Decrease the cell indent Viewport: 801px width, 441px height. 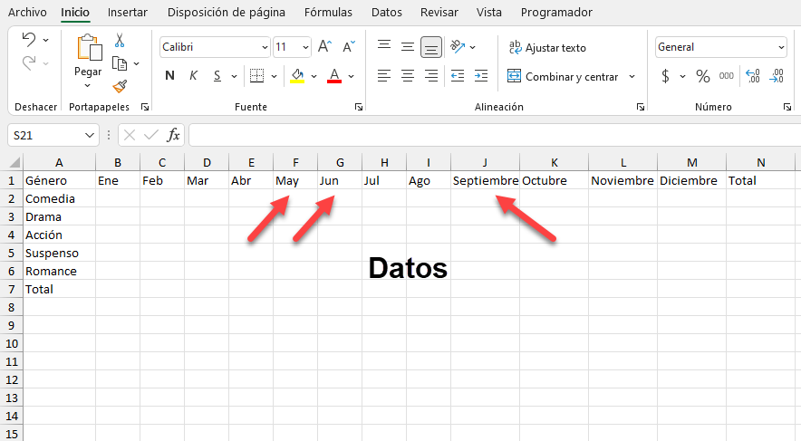tap(458, 76)
